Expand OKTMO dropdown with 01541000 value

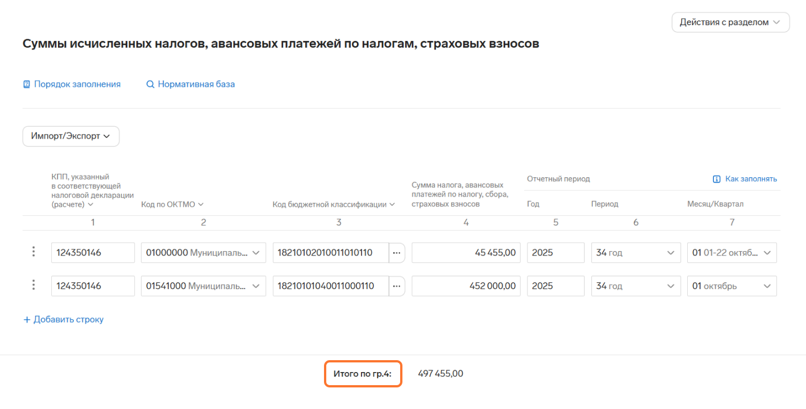tap(255, 286)
